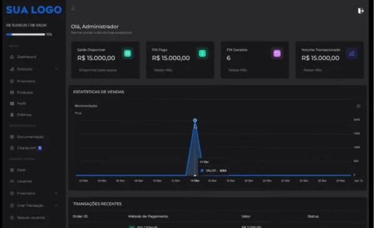Screen dimensions: 375x228
Task: Open Documentação link in sidebar
Action: pos(31,137)
